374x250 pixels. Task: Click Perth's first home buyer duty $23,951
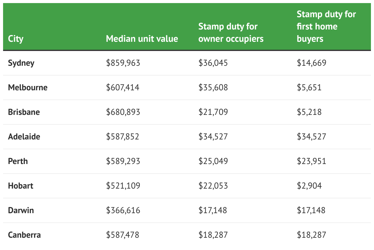point(311,161)
